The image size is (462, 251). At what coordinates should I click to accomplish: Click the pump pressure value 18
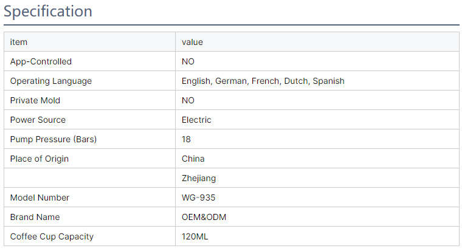click(186, 139)
